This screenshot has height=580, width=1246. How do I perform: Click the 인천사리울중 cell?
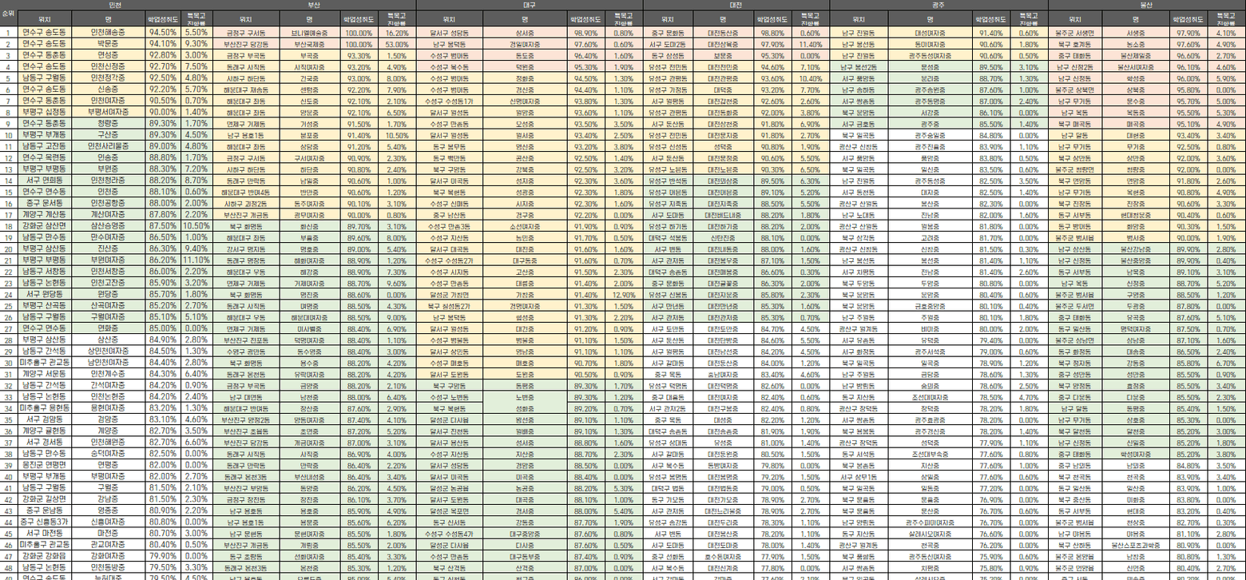[108, 147]
